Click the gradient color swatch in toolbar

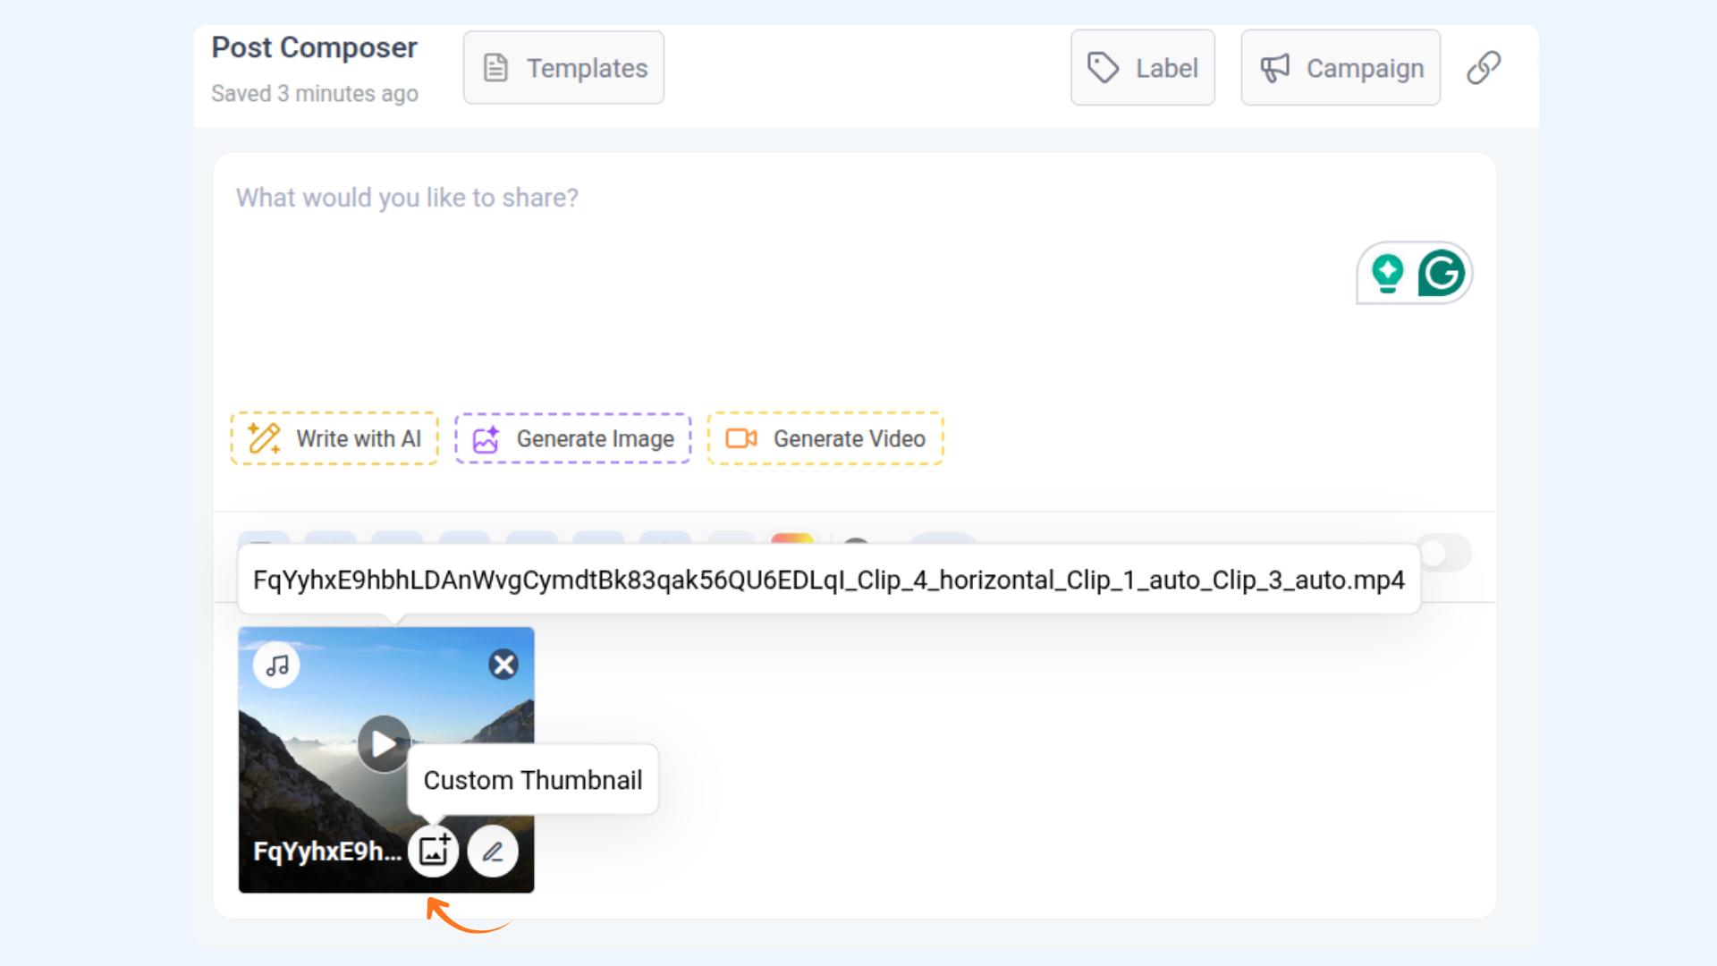[x=792, y=538]
